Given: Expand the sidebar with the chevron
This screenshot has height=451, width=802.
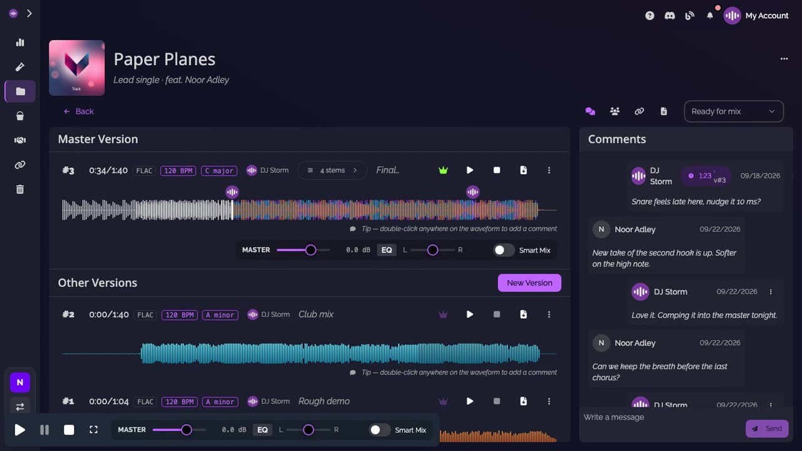Looking at the screenshot, I should click(29, 13).
